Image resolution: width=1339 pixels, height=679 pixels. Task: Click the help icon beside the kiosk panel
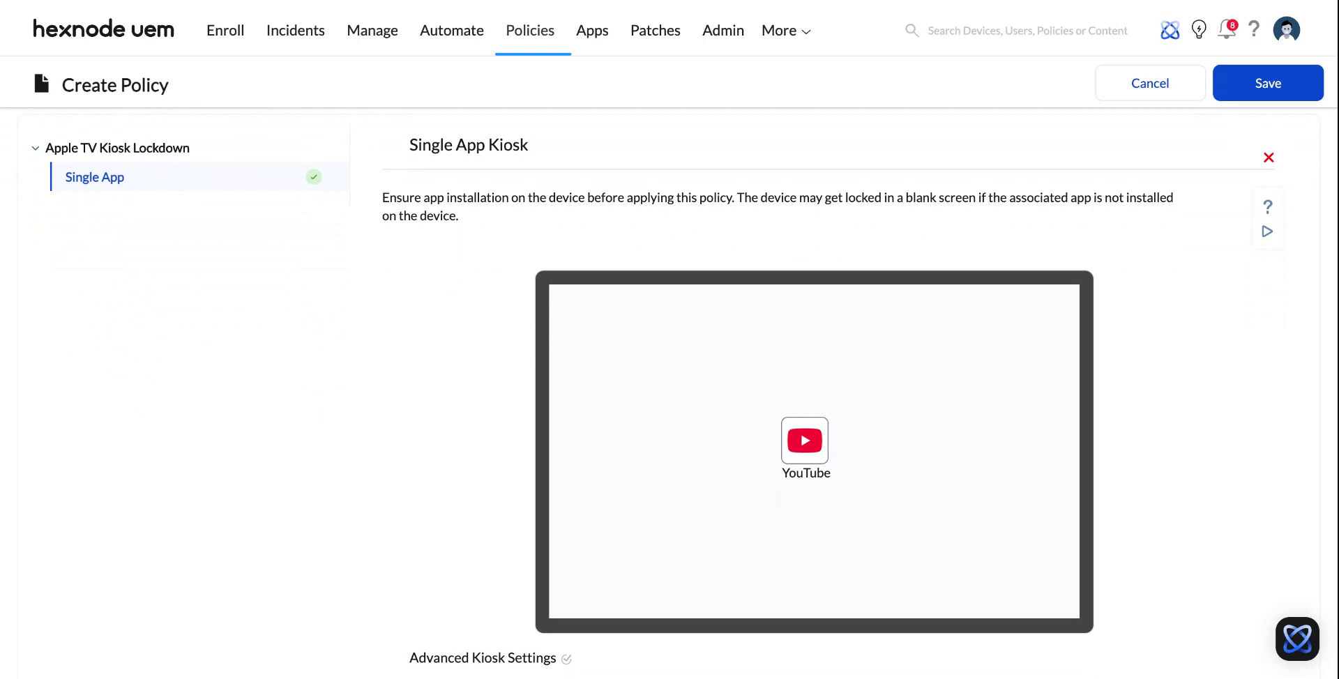(x=1268, y=207)
